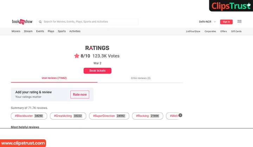Screen dimensions: 253x147
Task: Click the 123.3K Votes text
Action: pos(106,56)
